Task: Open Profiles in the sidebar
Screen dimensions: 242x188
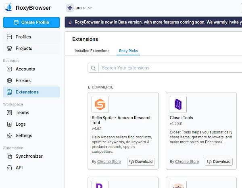Action: point(23,37)
